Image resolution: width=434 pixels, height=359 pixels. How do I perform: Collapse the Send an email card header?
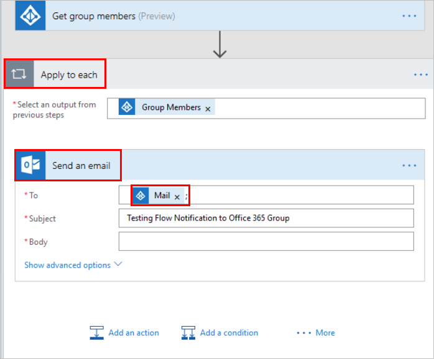[x=249, y=165]
